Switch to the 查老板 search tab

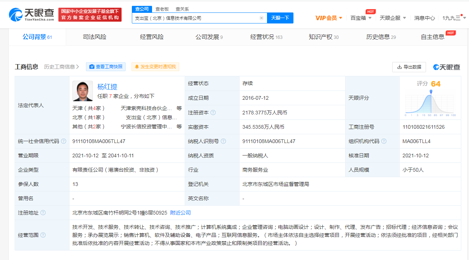(162, 9)
